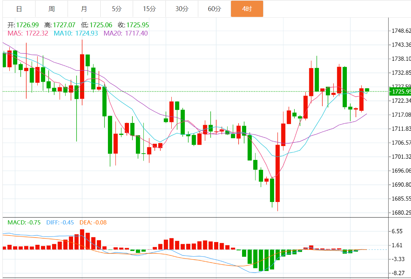Screen dimensions: 411x279
Task: Click the latest green candlestick at chart end
Action: pyautogui.click(x=367, y=90)
